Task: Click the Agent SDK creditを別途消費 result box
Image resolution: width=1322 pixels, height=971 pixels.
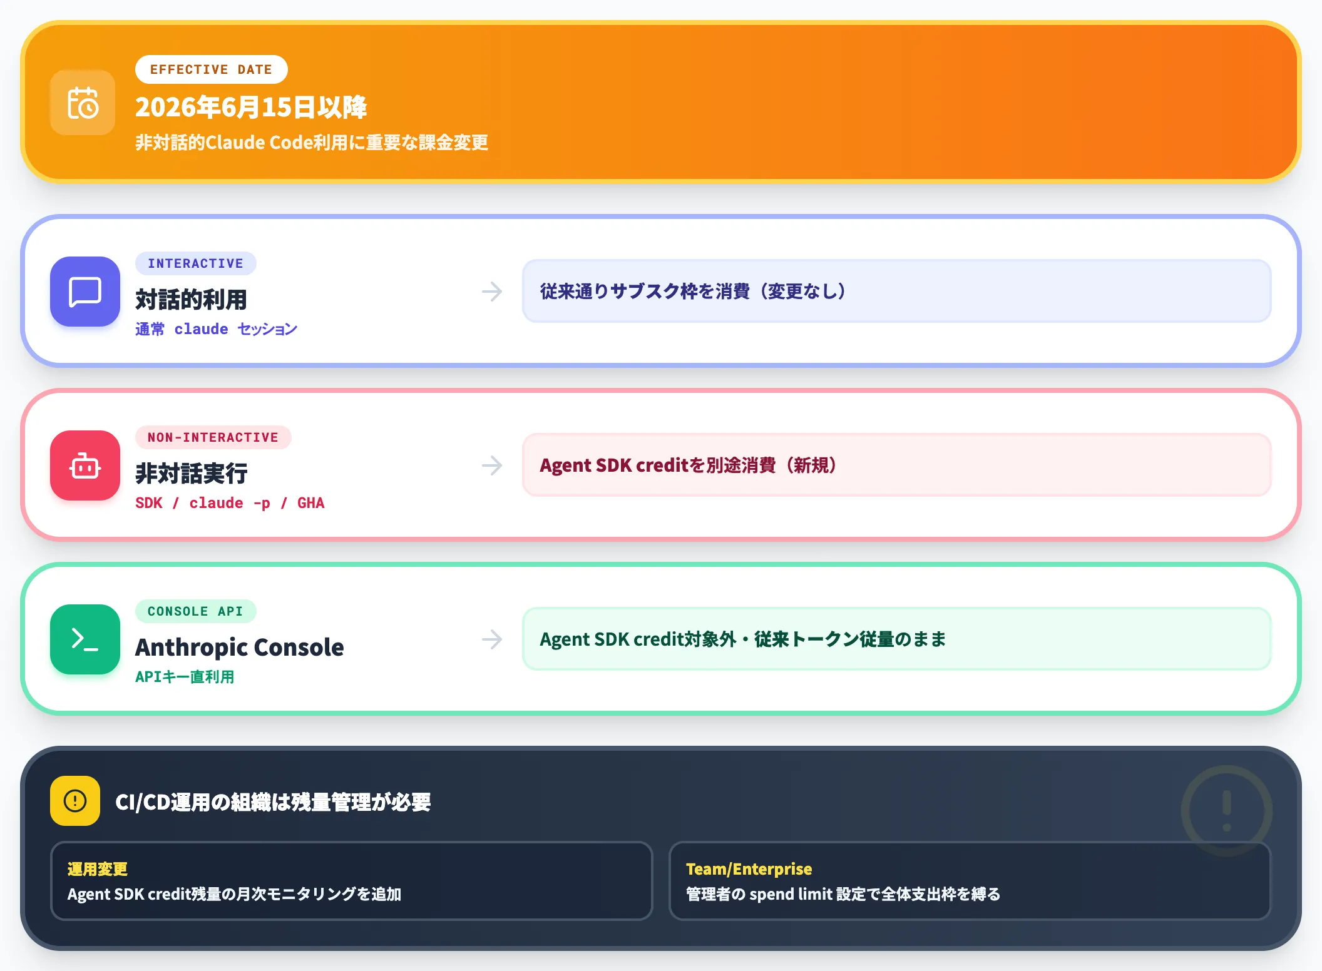Action: (896, 465)
